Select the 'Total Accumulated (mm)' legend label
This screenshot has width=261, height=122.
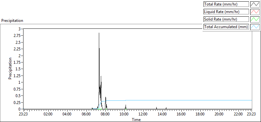(x=226, y=27)
